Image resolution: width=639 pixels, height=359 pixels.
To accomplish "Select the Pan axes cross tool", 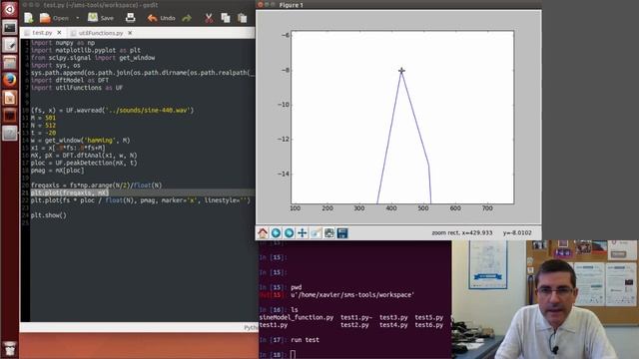I will [302, 232].
